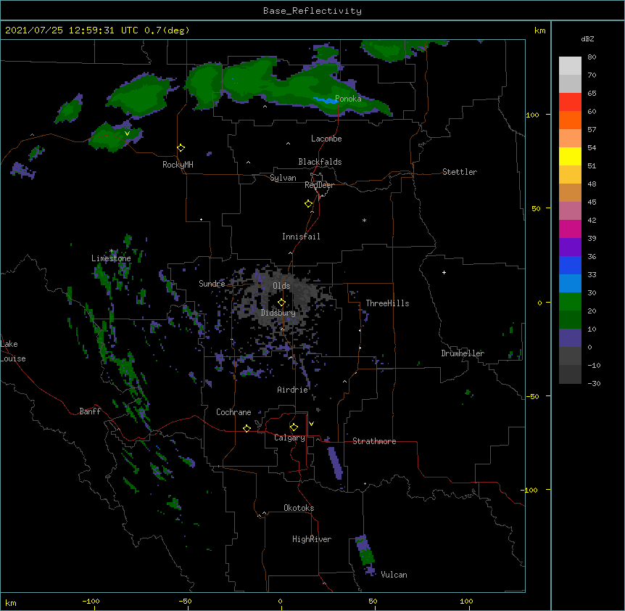Click the white 80 dBZ legend swatch
625x611 pixels.
570,66
